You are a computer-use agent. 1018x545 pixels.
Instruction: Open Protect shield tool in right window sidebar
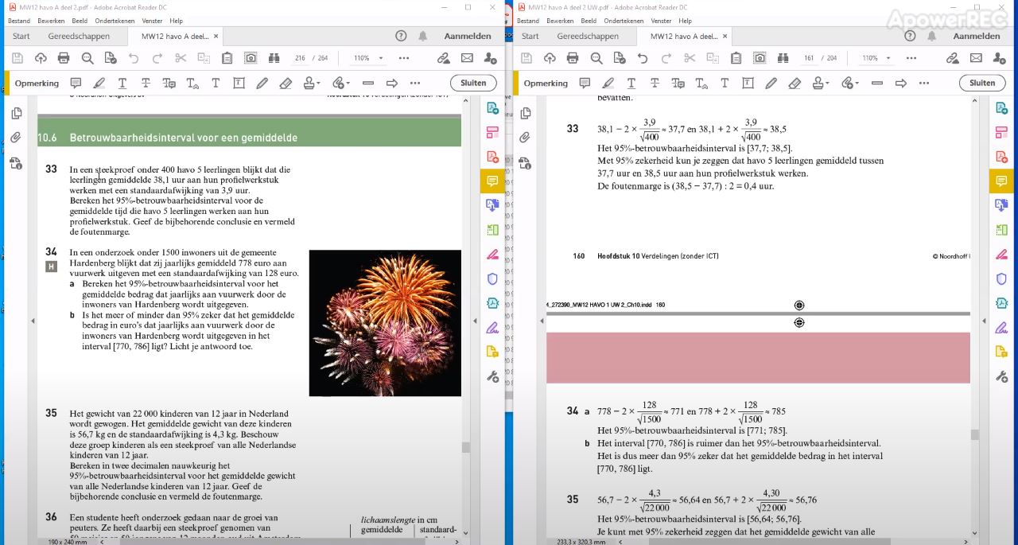pos(1001,278)
